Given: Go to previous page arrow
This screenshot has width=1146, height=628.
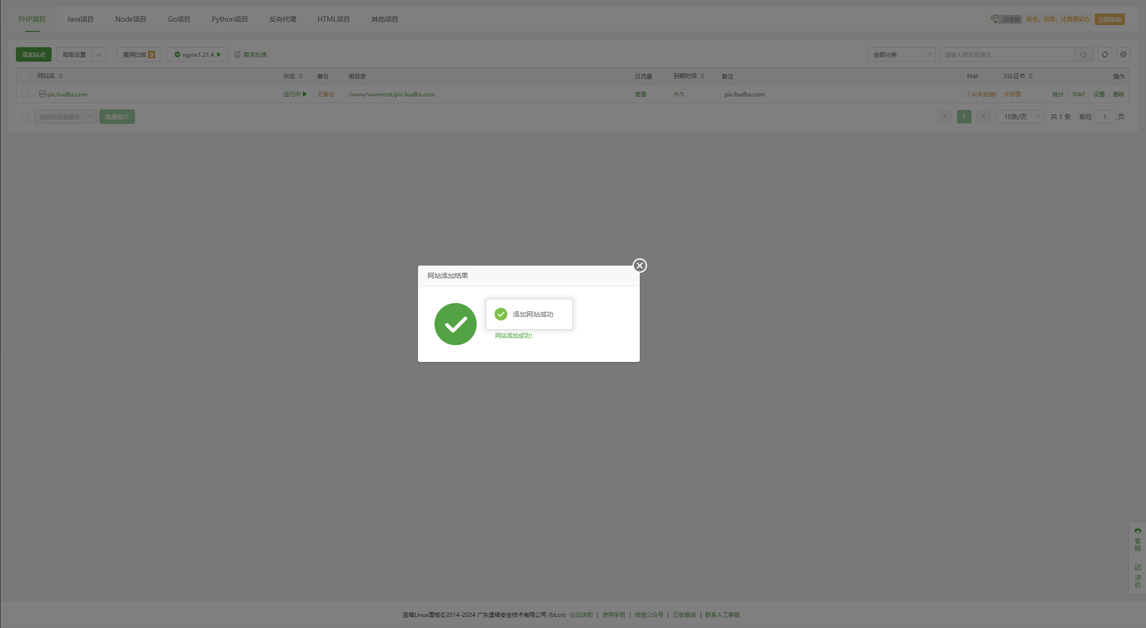Looking at the screenshot, I should pyautogui.click(x=944, y=117).
